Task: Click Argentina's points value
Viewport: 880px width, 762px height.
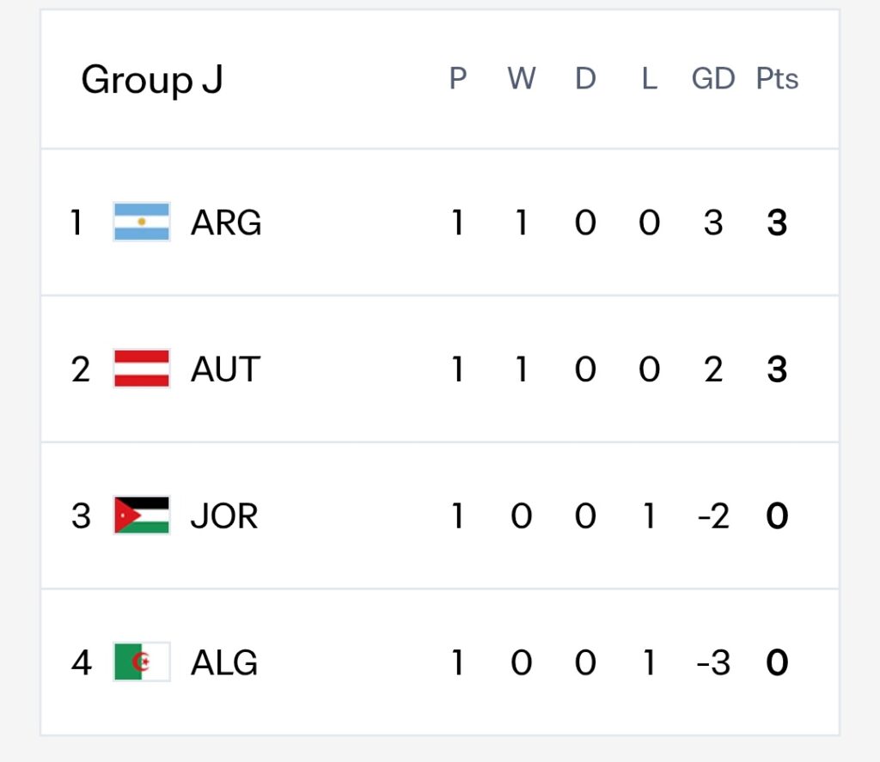Action: [777, 223]
